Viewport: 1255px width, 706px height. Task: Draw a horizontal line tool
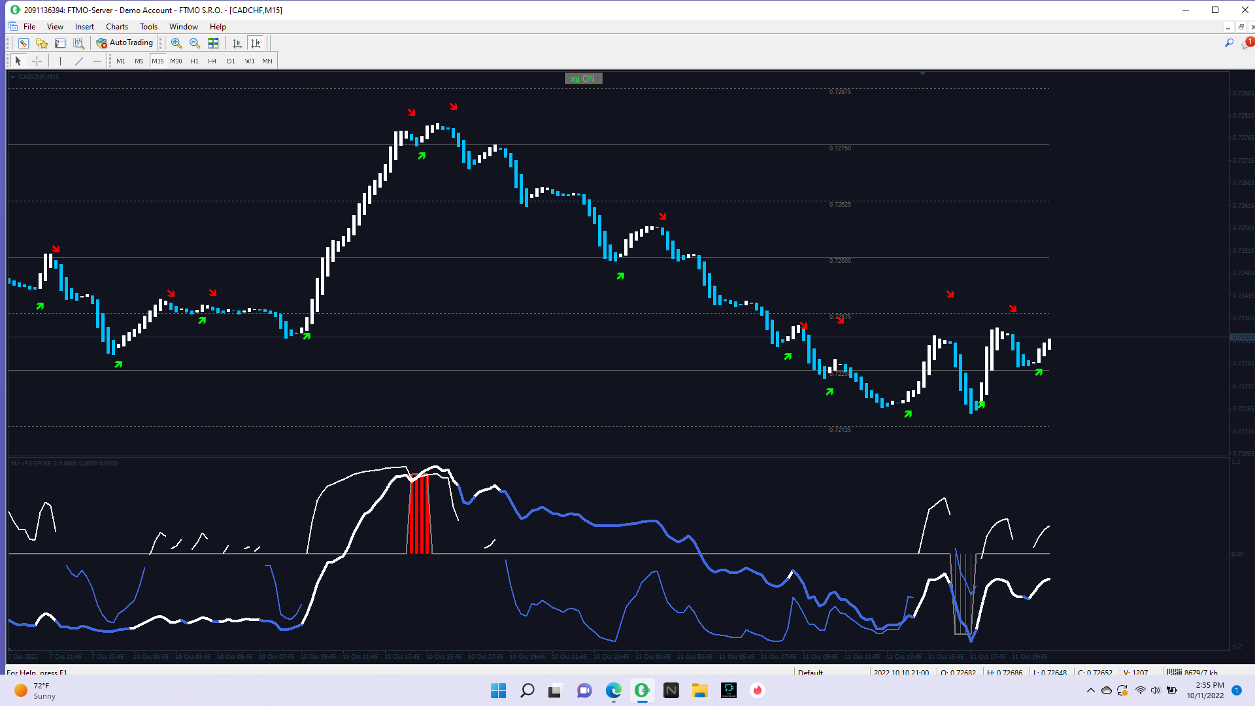(x=97, y=61)
